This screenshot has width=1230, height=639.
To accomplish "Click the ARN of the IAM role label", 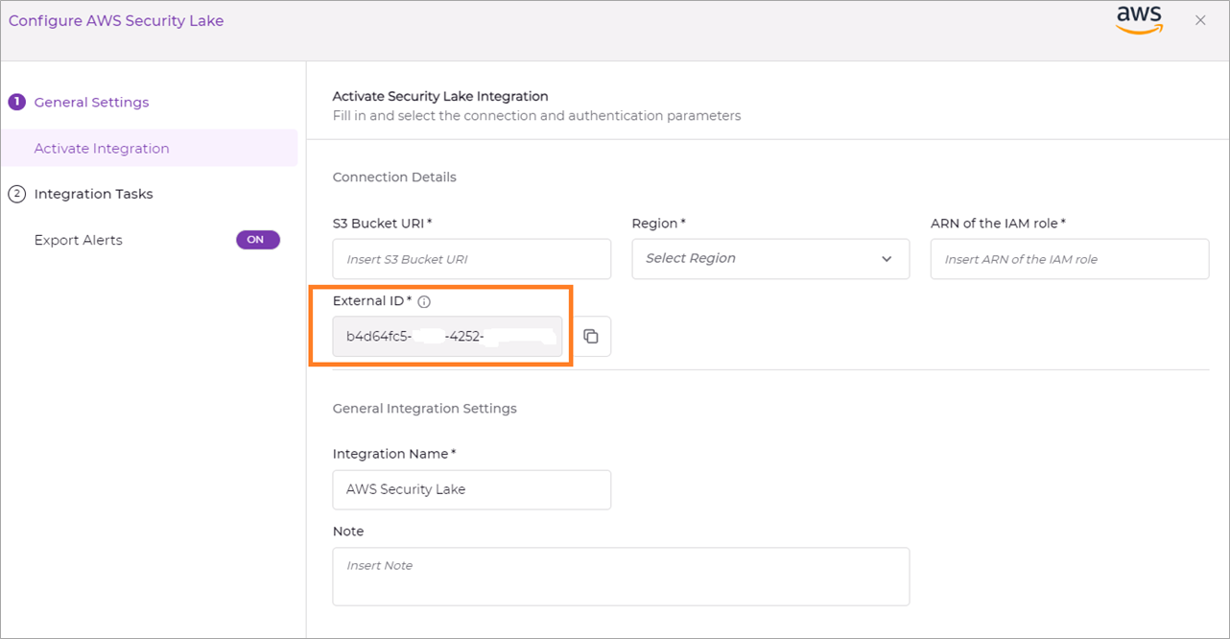I will (x=998, y=223).
